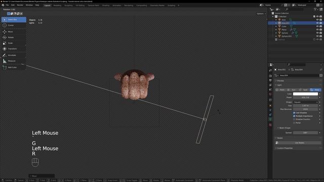Collapse the Nodes panel

click(x=298, y=138)
